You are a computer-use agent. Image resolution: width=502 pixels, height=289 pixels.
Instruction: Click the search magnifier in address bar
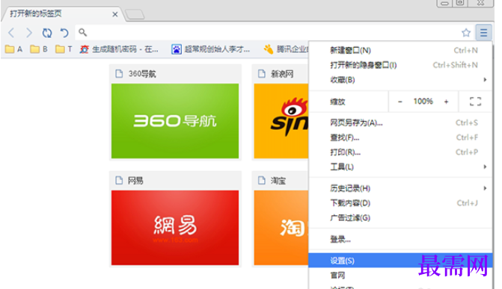click(x=82, y=32)
